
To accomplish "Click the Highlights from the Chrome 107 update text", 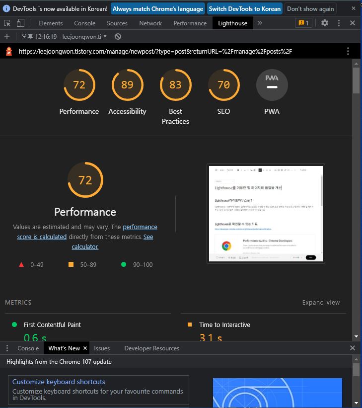I will click(x=59, y=362).
